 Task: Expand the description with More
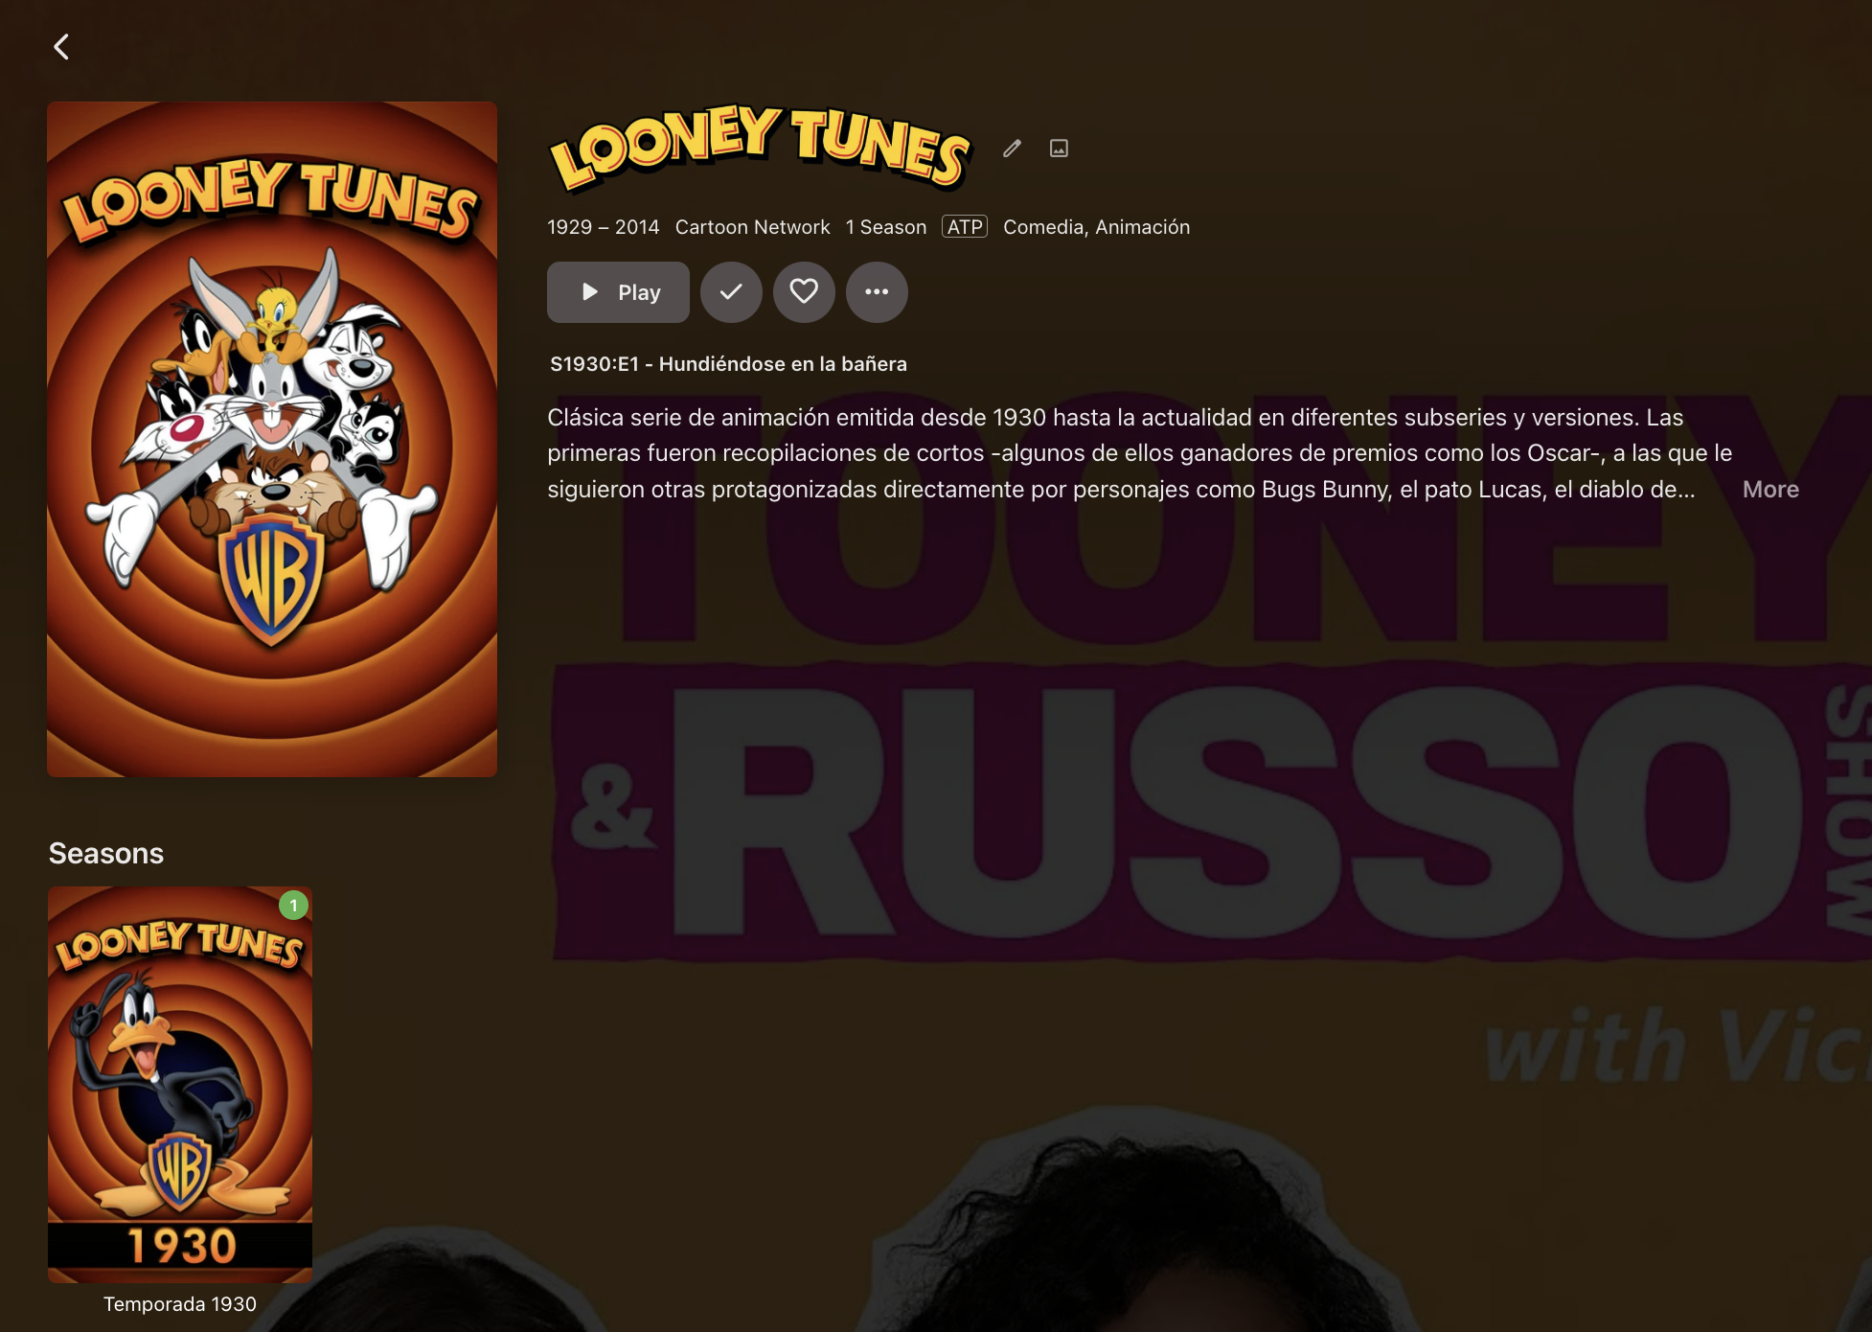(x=1770, y=490)
